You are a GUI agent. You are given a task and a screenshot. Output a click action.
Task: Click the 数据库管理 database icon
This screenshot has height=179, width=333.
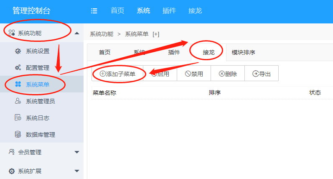[x=18, y=134]
